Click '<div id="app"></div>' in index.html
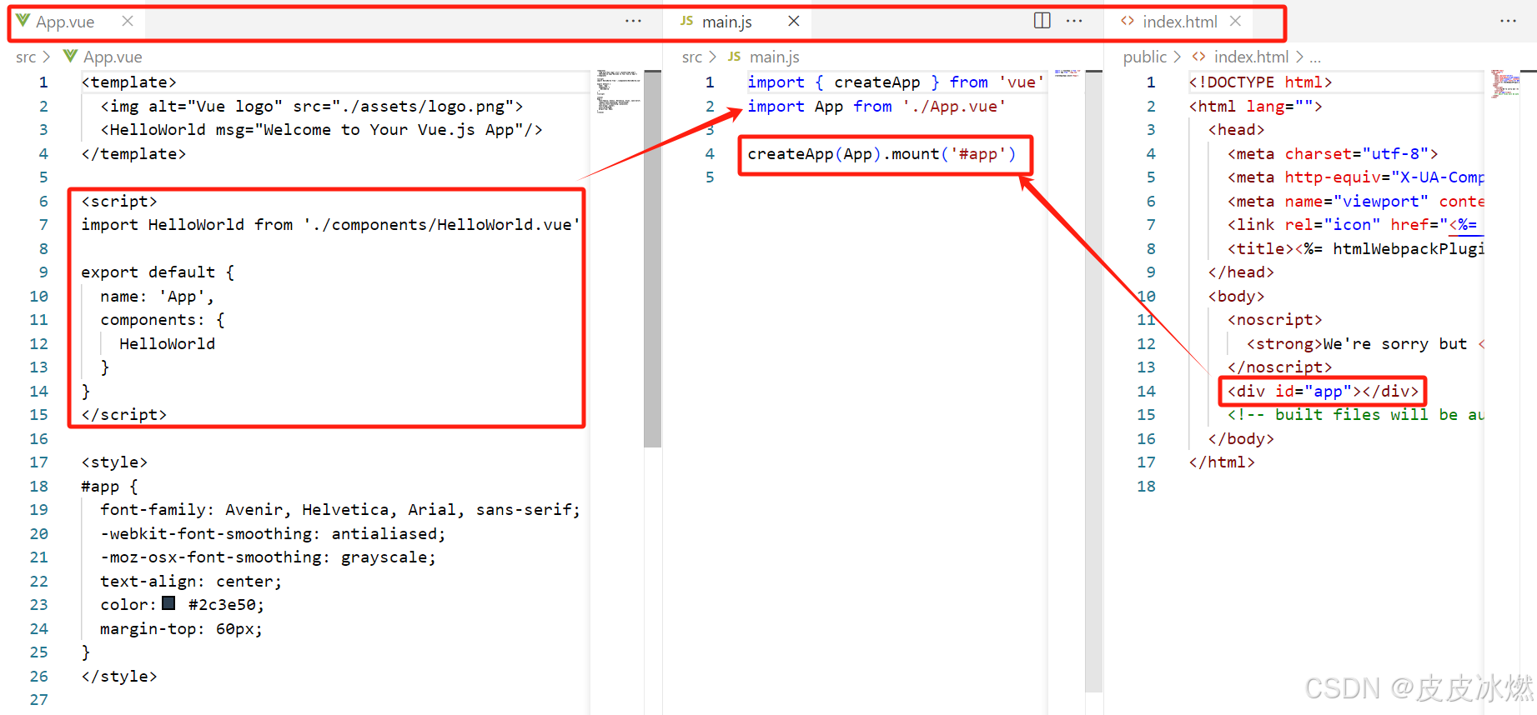The height and width of the screenshot is (715, 1537). [1323, 391]
